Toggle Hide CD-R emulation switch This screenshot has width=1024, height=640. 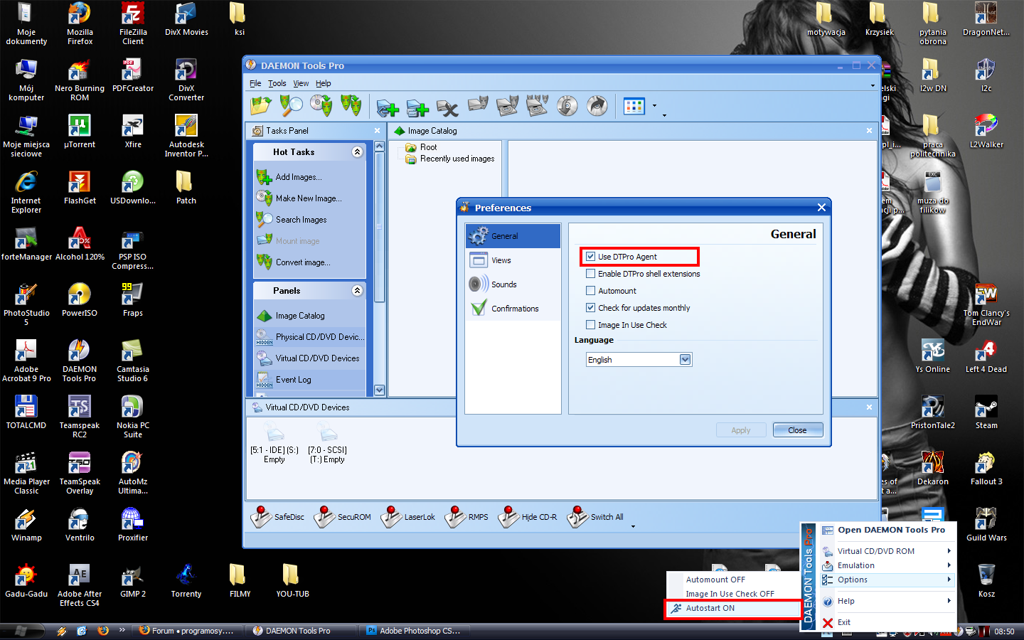[528, 517]
